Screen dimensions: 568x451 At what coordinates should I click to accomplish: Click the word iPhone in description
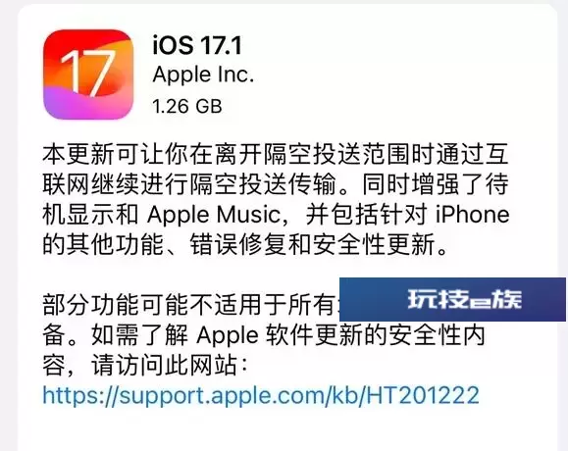point(472,215)
